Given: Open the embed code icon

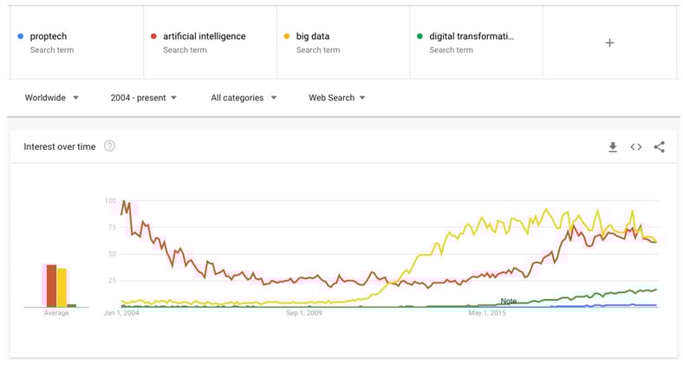Looking at the screenshot, I should click(636, 147).
